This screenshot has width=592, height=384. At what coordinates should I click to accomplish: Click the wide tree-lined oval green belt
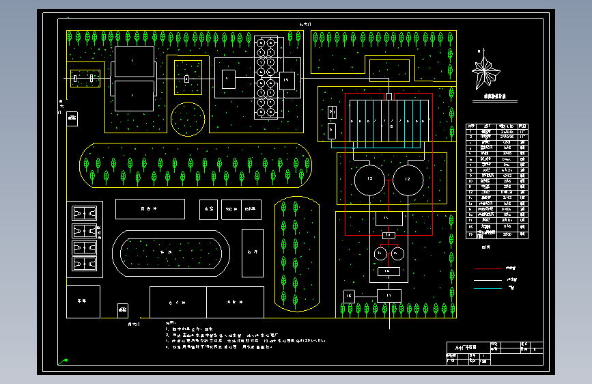[195, 165]
